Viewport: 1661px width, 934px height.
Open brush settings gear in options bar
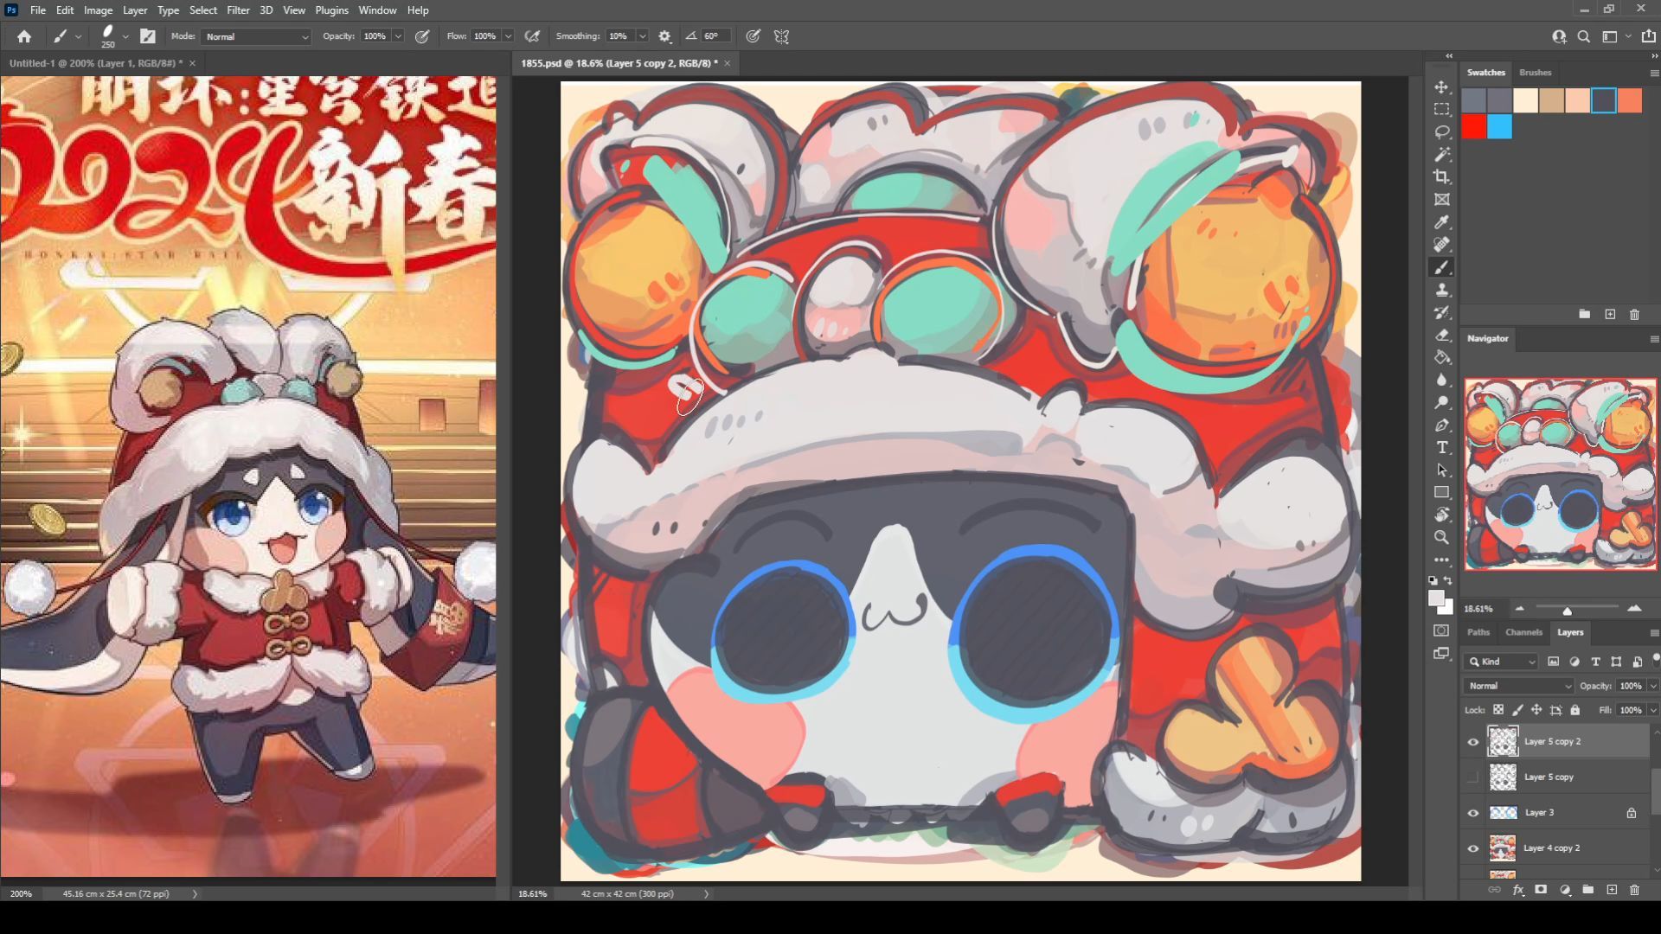pyautogui.click(x=664, y=36)
